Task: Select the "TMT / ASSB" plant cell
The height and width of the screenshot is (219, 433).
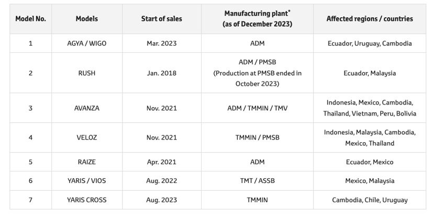Action: 257,181
